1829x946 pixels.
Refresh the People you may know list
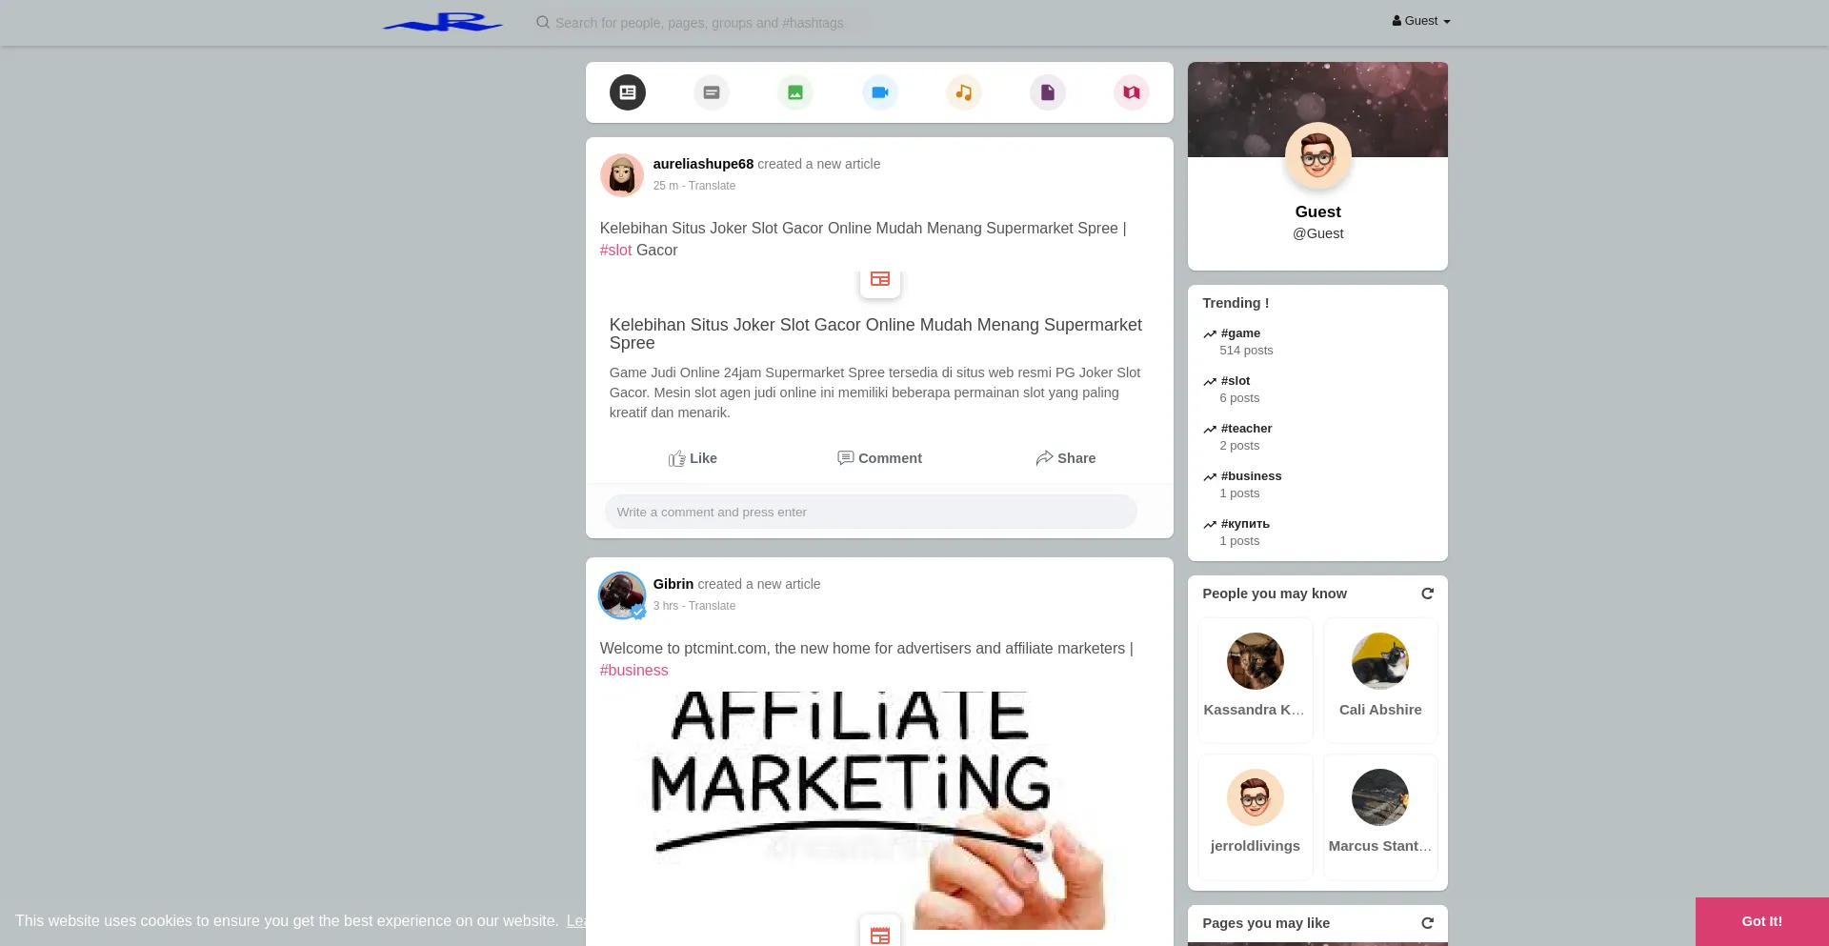(1427, 594)
